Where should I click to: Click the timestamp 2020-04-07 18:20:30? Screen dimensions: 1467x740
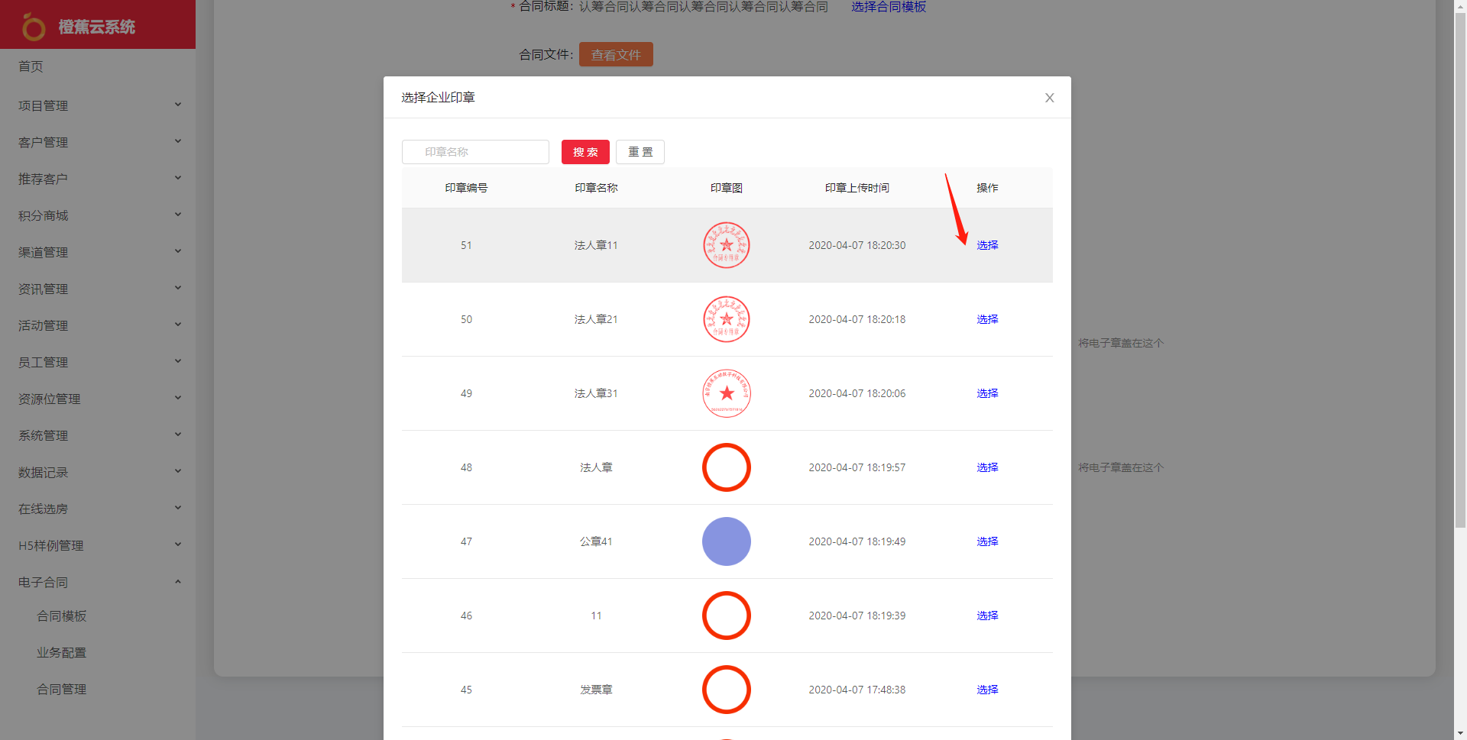pos(857,245)
